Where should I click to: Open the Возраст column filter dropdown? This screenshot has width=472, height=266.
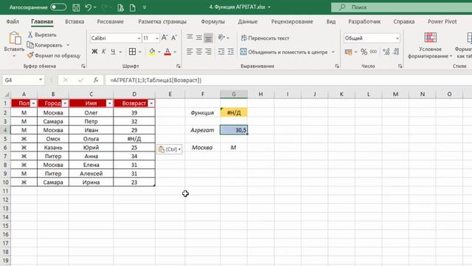point(151,103)
